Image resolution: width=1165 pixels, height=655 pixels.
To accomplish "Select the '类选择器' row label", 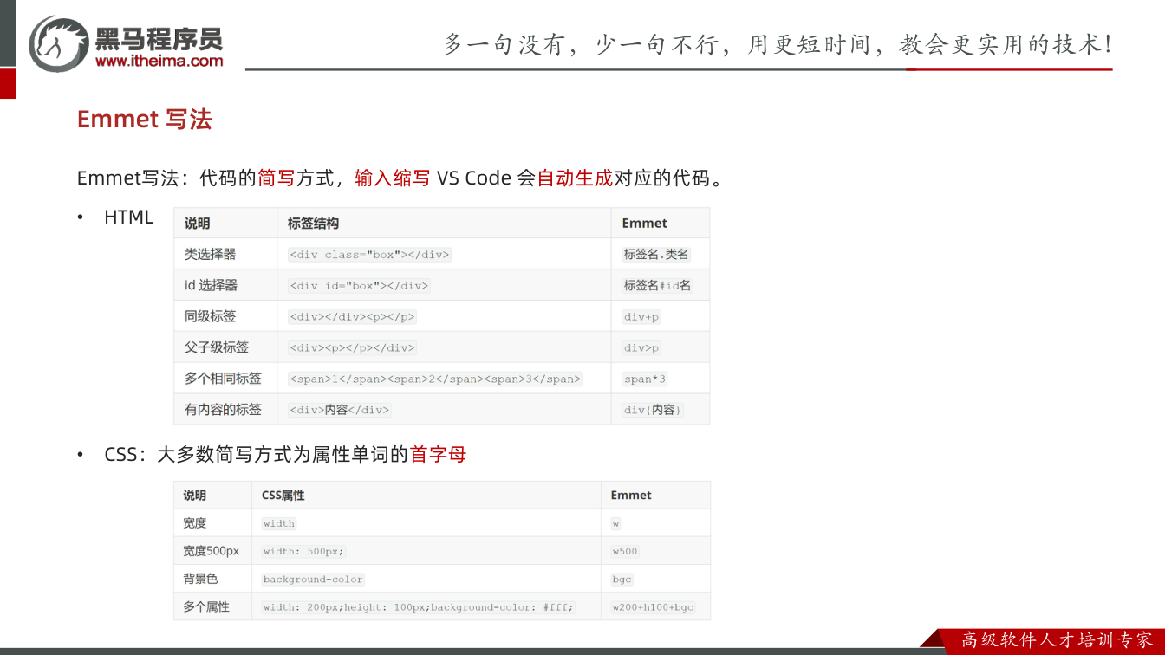I will click(210, 255).
